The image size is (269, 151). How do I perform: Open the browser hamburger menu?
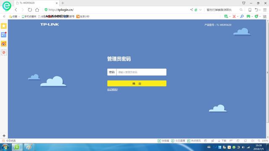(x=265, y=10)
